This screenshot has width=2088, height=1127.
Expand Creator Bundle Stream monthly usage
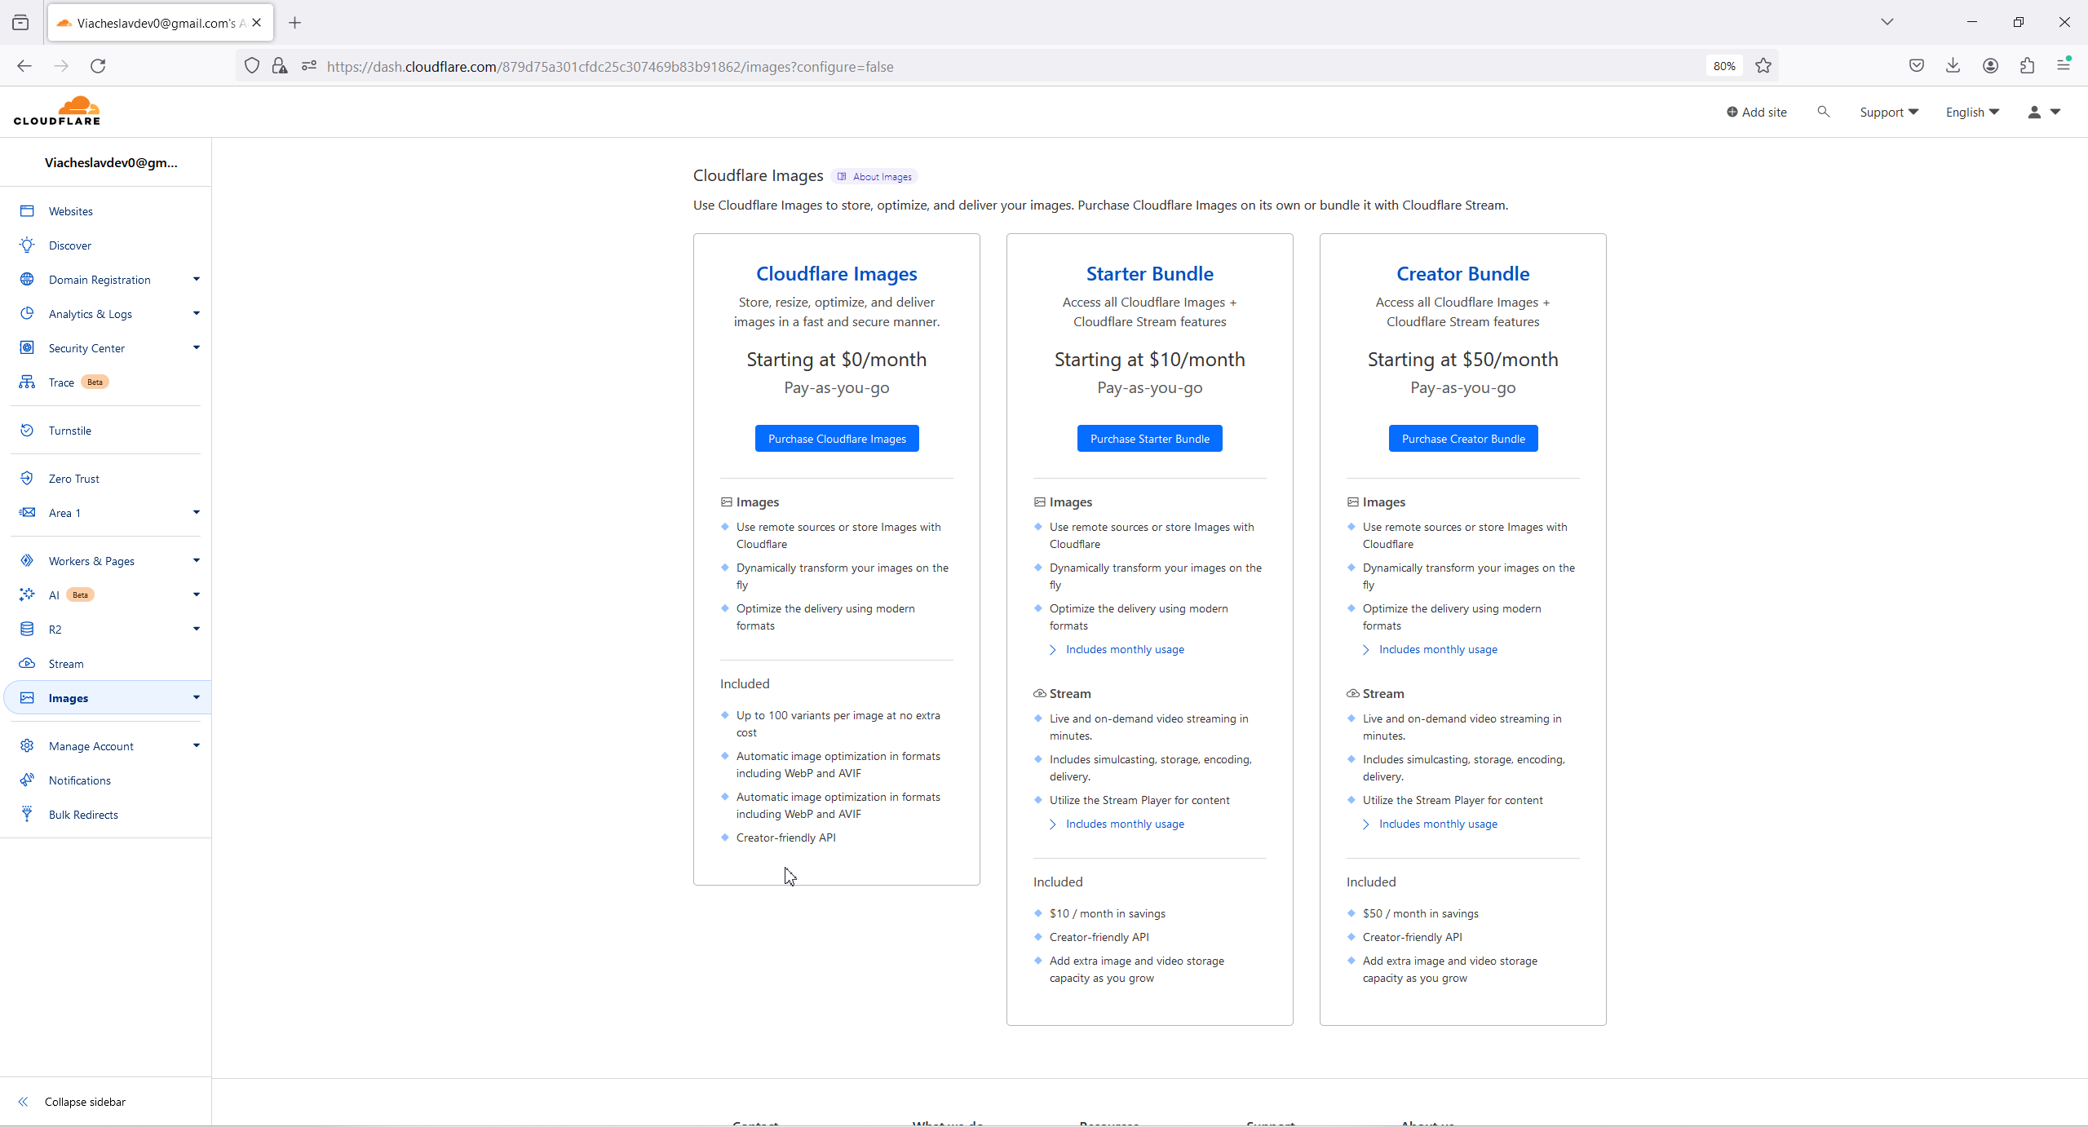1437,824
